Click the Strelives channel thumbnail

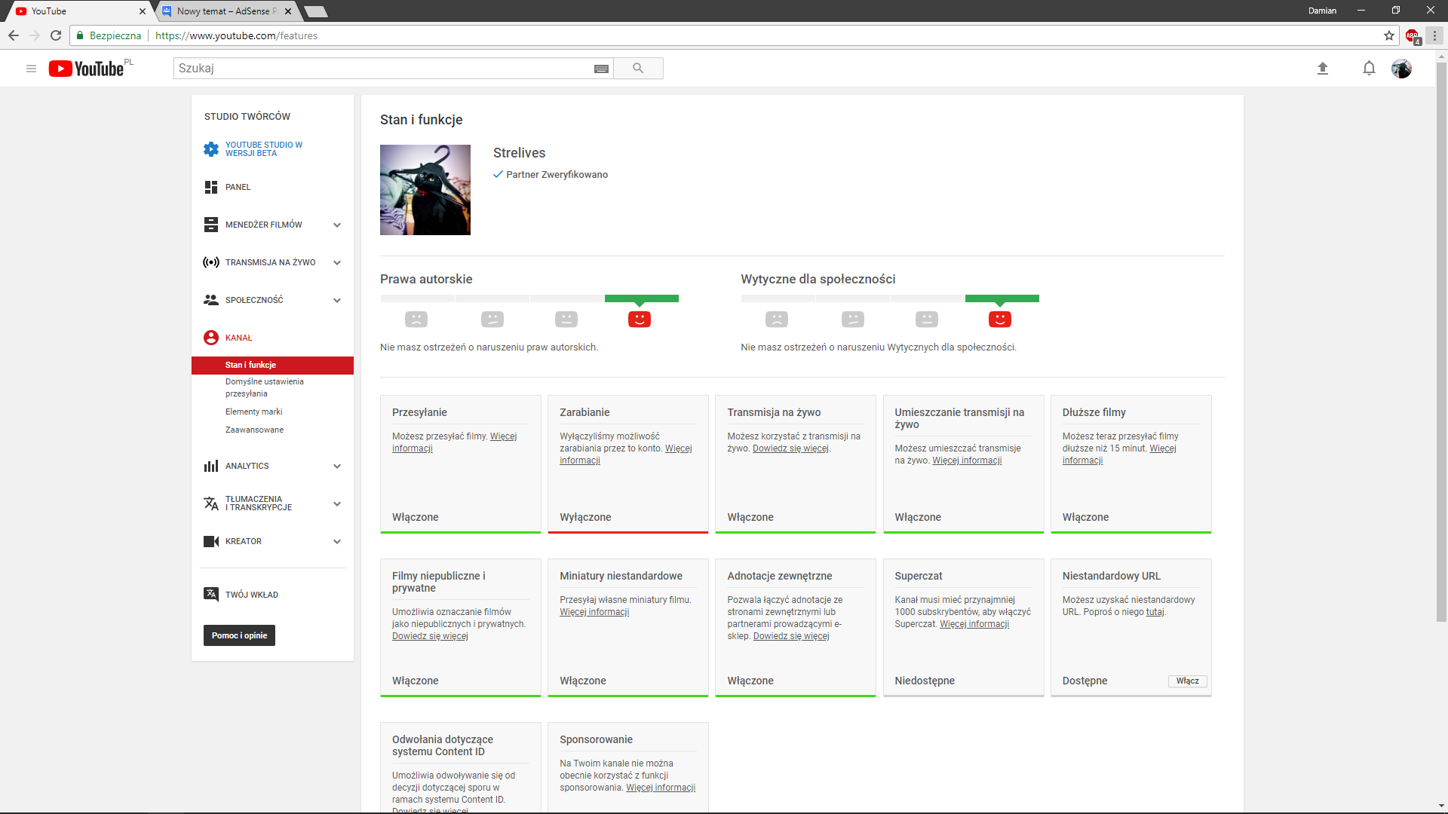(425, 190)
